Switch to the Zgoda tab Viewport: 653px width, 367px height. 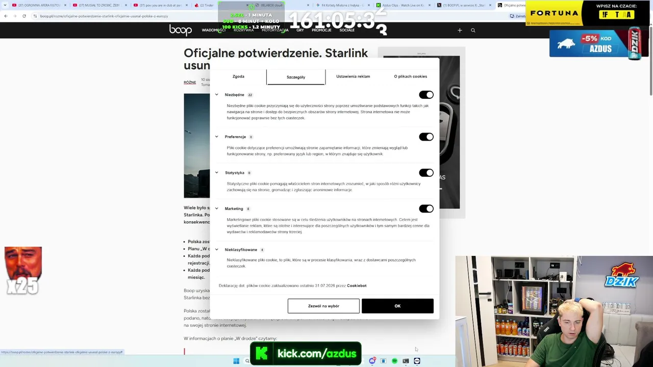click(x=238, y=76)
